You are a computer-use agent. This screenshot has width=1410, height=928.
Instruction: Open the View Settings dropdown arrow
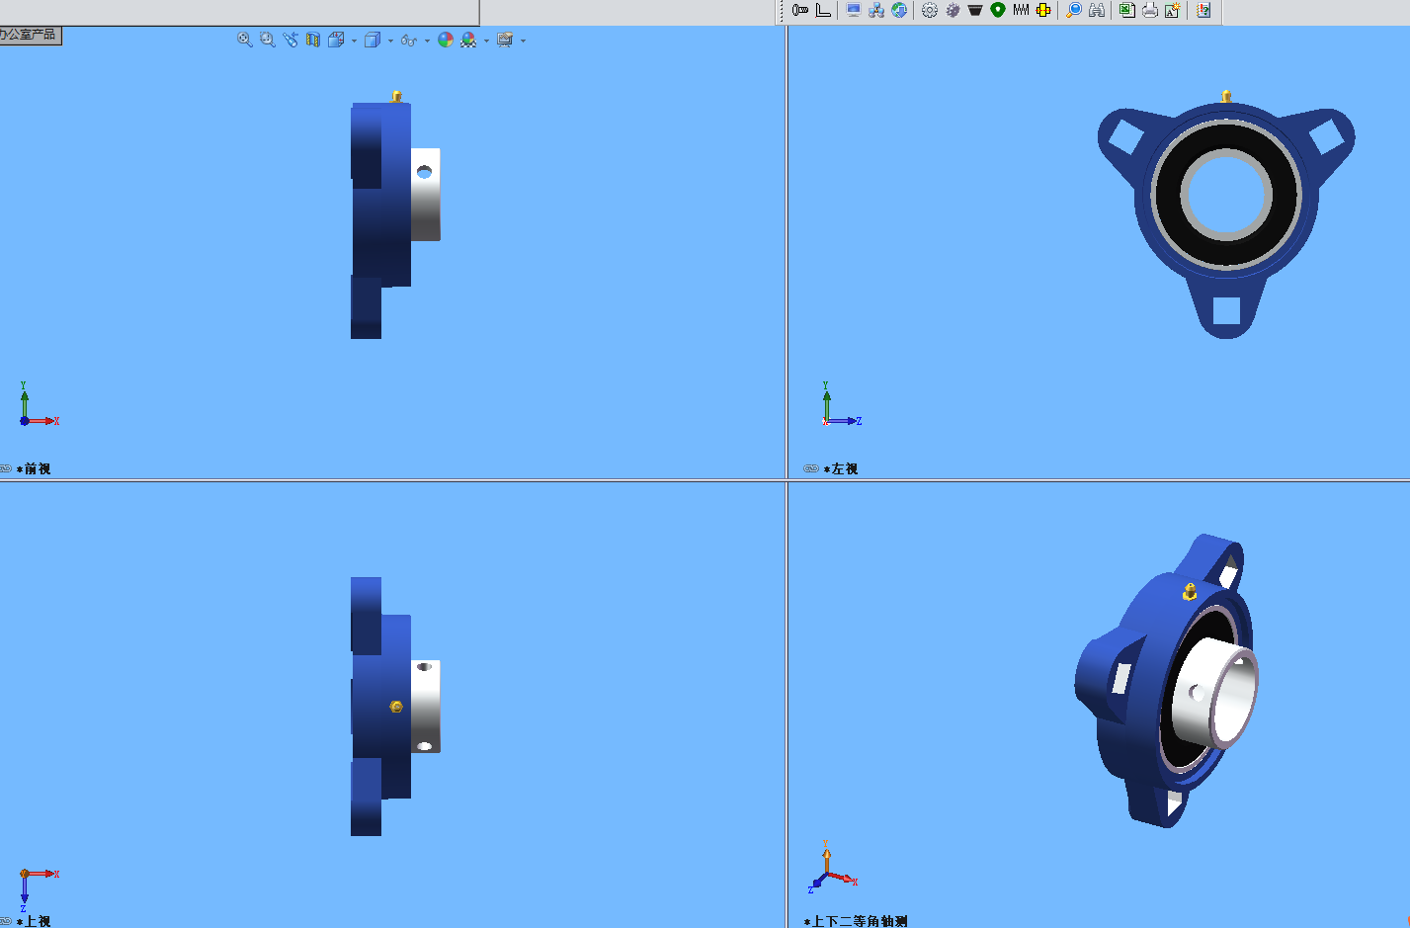tap(523, 41)
